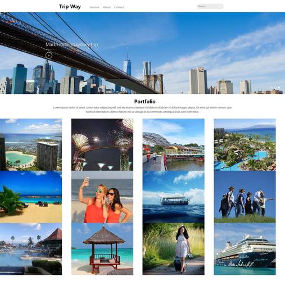Select the first slider pagination dot
Screen dimensions: 285x281
(272, 88)
